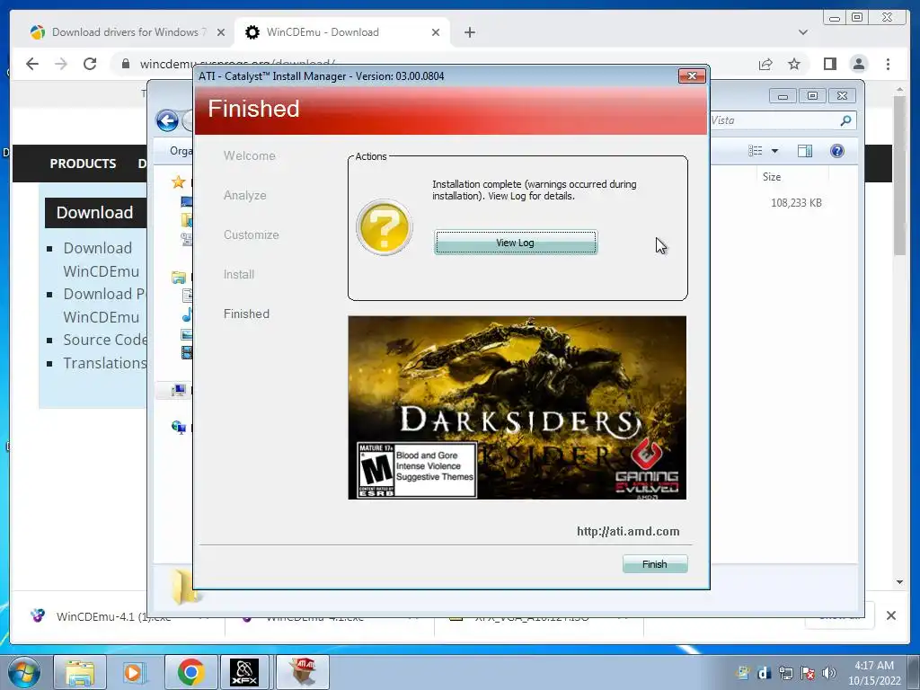This screenshot has width=920, height=690.
Task: Click the volume speaker tray icon
Action: [x=829, y=673]
